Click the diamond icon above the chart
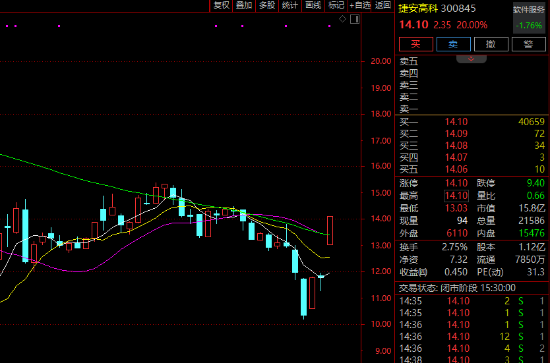550x363 pixels. point(342,19)
